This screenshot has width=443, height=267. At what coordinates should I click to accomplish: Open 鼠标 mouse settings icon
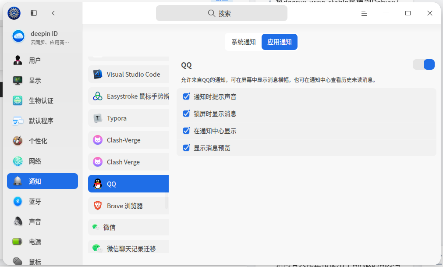click(x=18, y=262)
